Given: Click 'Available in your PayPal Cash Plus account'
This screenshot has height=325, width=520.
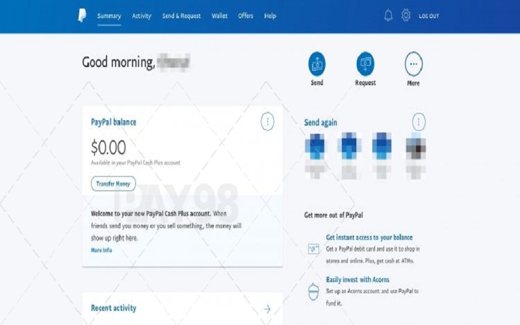Looking at the screenshot, I should 135,163.
